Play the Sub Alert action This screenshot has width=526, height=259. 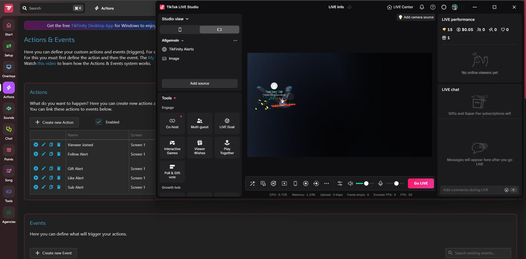pos(36,187)
